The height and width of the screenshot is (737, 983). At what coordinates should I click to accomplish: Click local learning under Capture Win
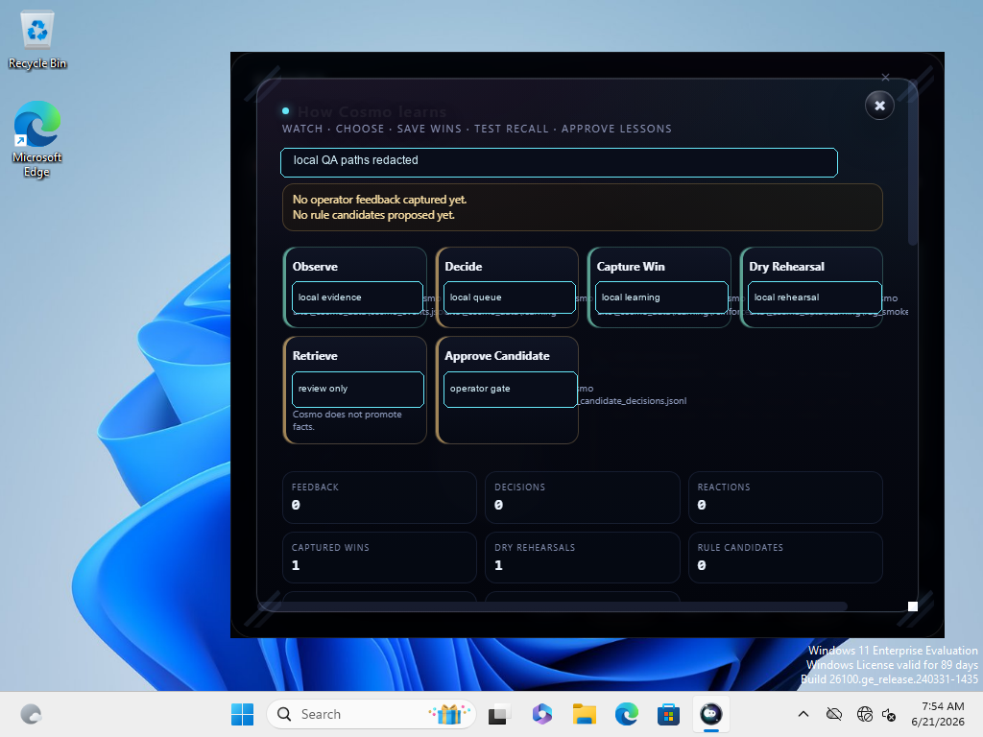click(x=661, y=297)
